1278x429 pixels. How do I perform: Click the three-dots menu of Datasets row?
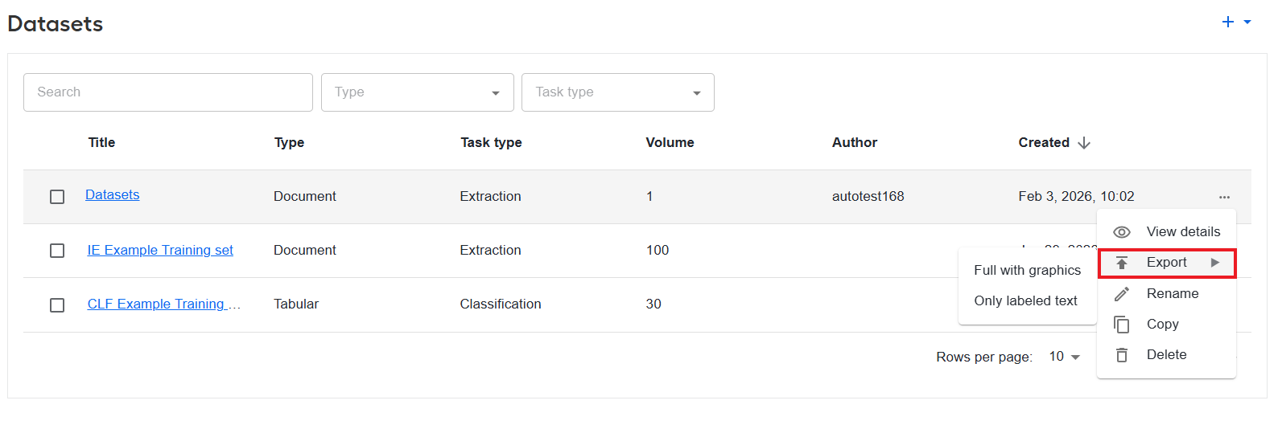coord(1224,197)
